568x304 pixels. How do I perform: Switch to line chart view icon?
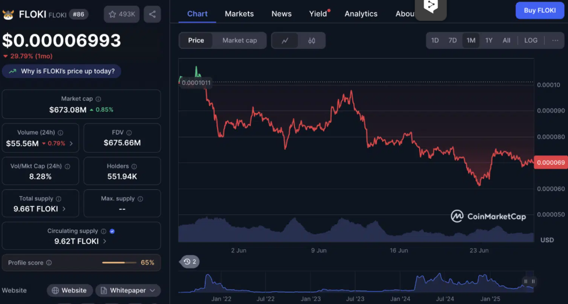285,41
